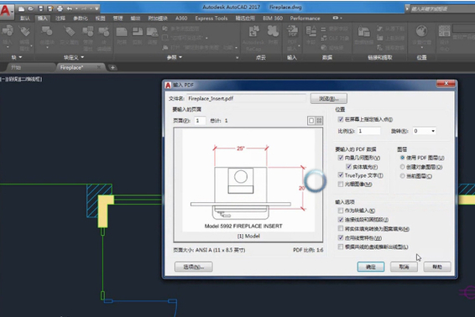Open the quick access toolbar customize dropdown
This screenshot has height=317, width=475.
tap(97, 8)
